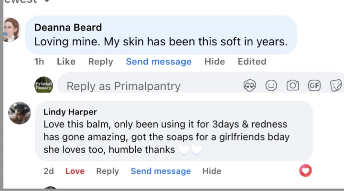Send message to Lindy Harper
Image resolution: width=344 pixels, height=191 pixels.
point(161,171)
